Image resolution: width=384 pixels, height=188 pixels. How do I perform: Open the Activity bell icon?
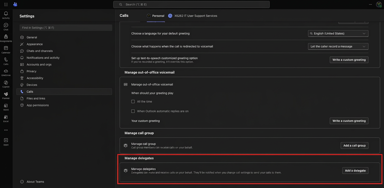pos(6,14)
